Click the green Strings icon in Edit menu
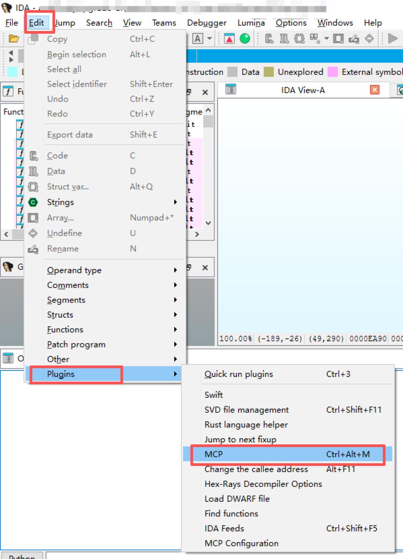The image size is (403, 559). tap(33, 202)
